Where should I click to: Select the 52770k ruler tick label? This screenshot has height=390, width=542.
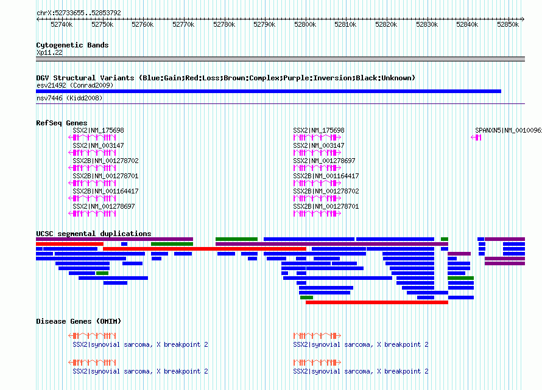coord(183,24)
